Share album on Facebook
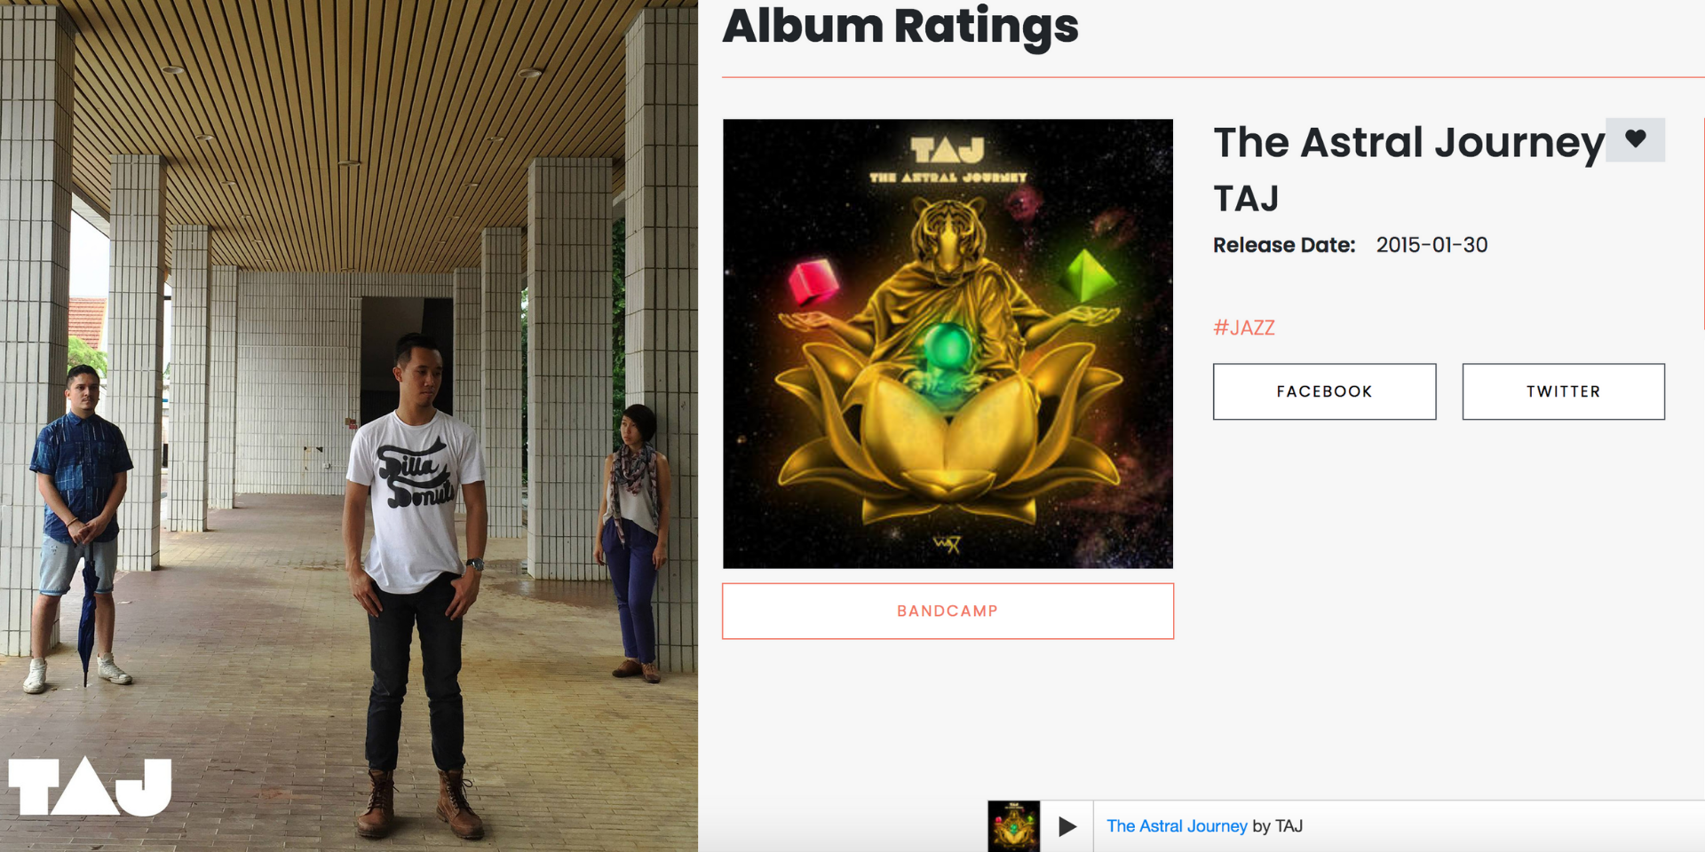The image size is (1705, 852). [1324, 391]
